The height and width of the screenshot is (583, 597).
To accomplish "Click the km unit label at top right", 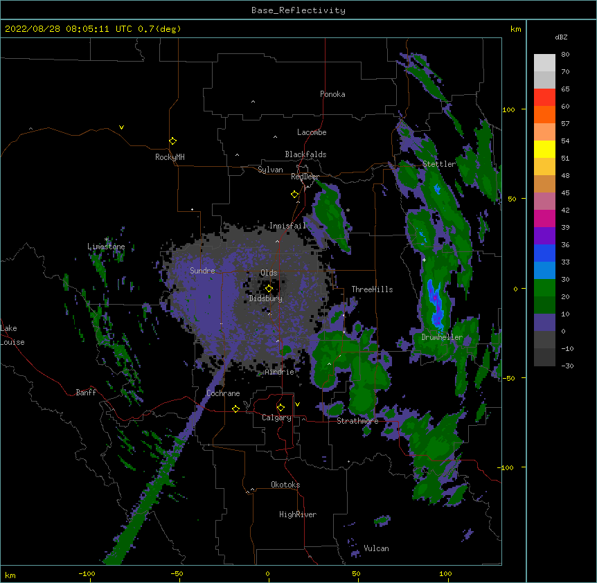I will [x=515, y=29].
